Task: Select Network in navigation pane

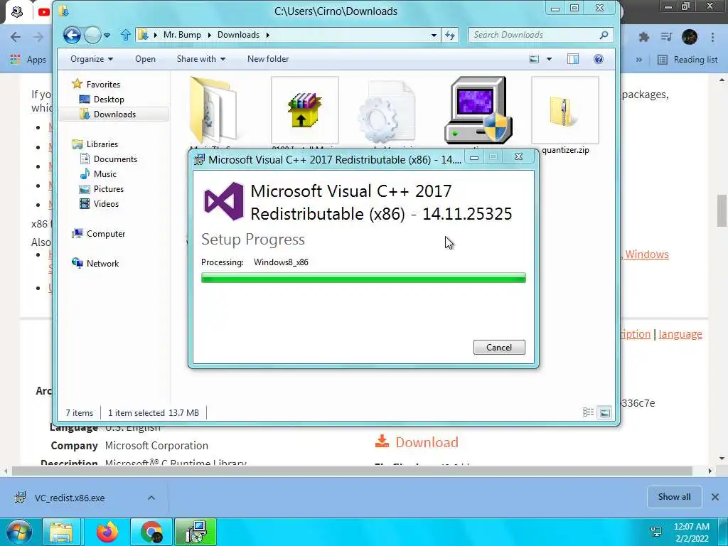Action: pyautogui.click(x=96, y=263)
